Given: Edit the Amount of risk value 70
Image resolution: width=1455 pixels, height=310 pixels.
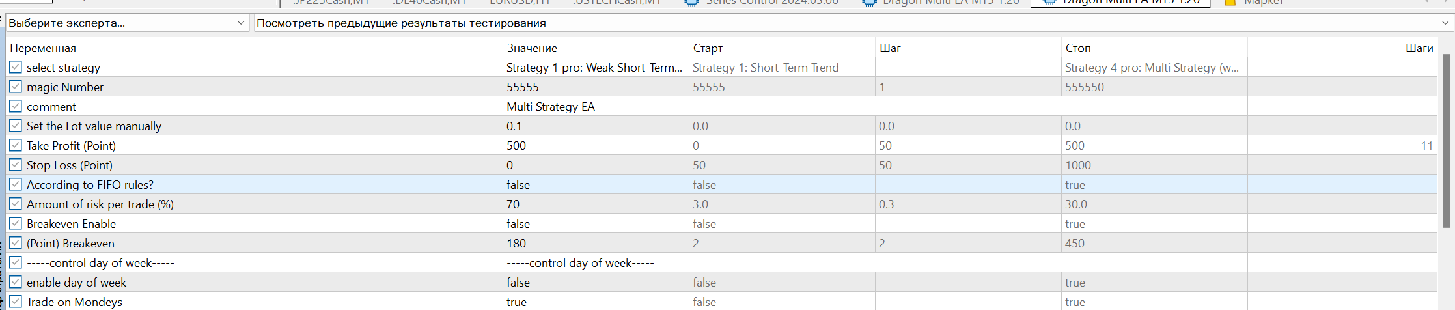Looking at the screenshot, I should point(595,204).
